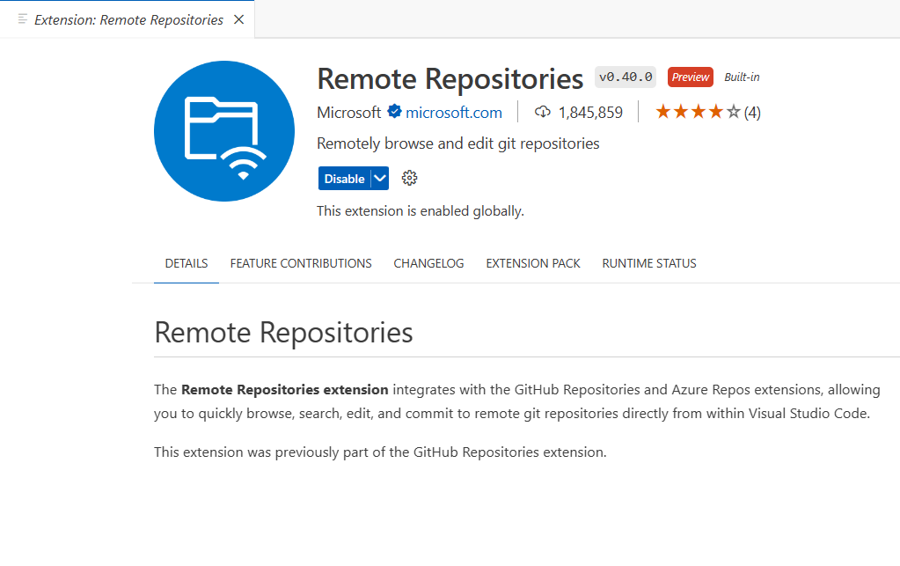
Task: Switch to the Feature Contributions tab
Action: (x=300, y=263)
